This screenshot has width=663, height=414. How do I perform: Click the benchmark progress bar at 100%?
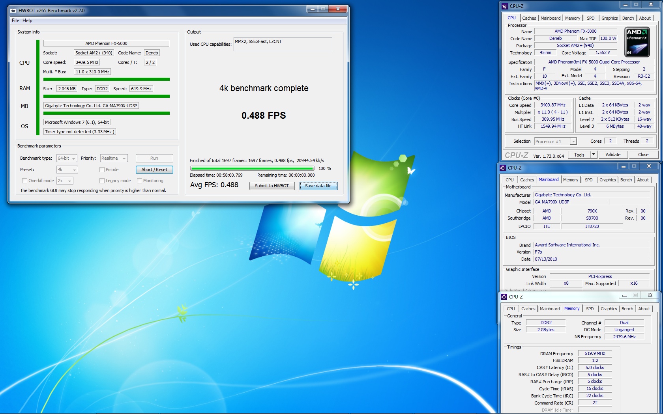[x=252, y=168]
